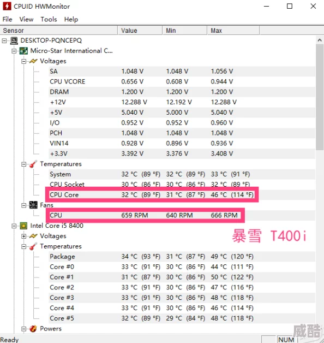324x343 pixels.
Task: Collapse the Fans group
Action: (x=24, y=205)
